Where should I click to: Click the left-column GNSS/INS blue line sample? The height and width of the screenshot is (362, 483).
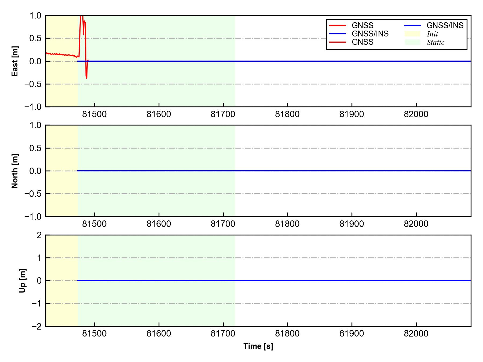(x=338, y=34)
